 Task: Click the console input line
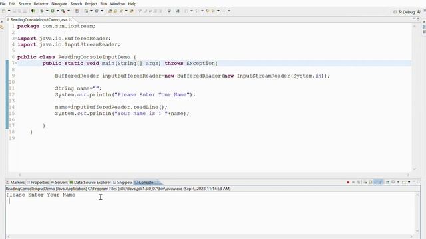pyautogui.click(x=210, y=200)
